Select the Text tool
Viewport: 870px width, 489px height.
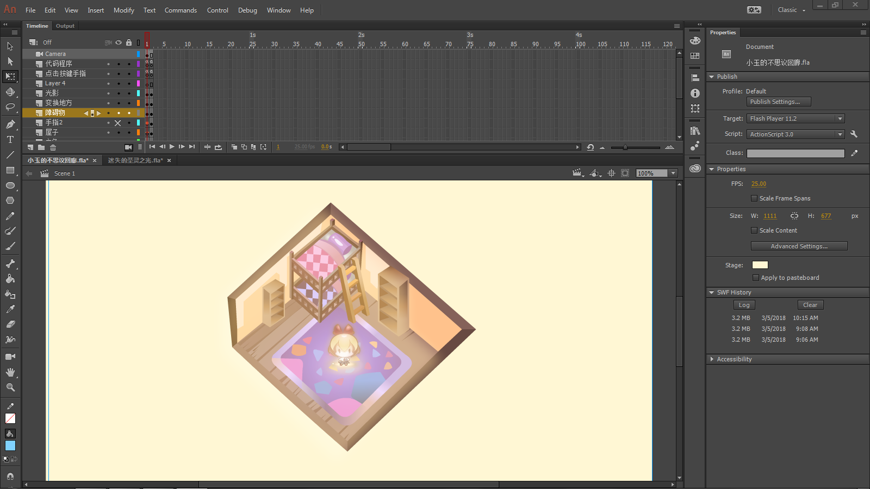click(10, 140)
